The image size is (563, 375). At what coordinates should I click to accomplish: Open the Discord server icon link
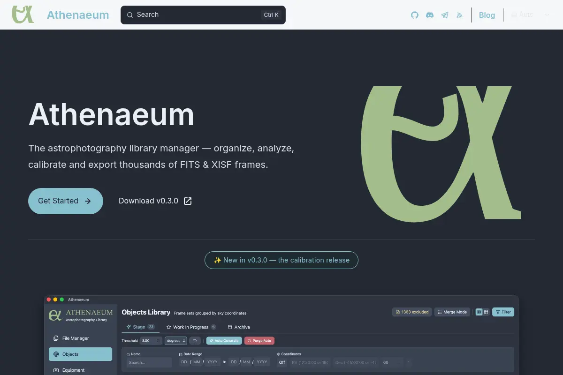(430, 15)
